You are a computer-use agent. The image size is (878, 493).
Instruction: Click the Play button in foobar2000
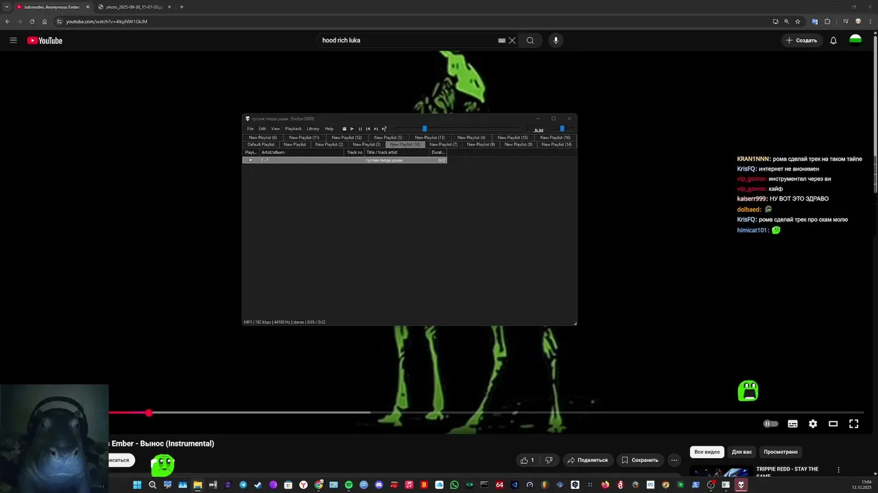click(x=352, y=129)
